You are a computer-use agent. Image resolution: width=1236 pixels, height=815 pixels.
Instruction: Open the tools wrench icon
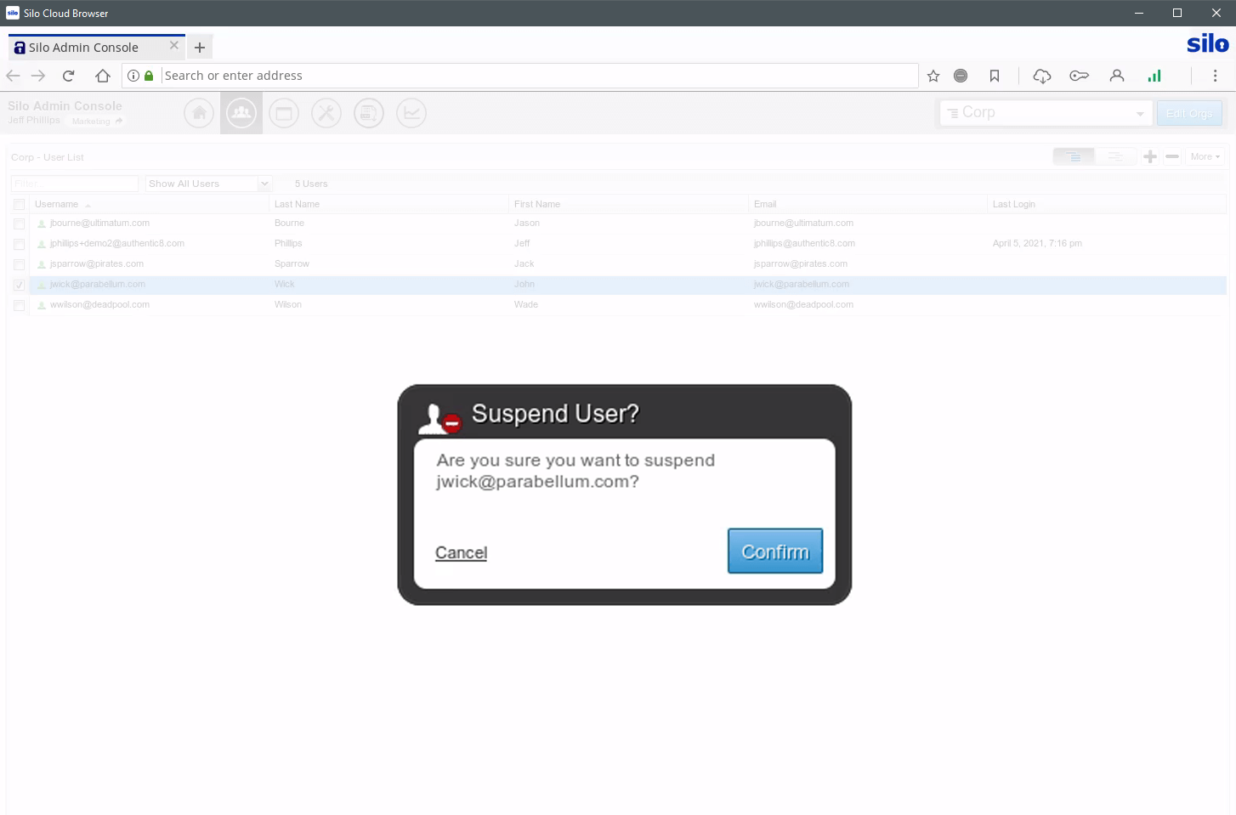(x=326, y=113)
